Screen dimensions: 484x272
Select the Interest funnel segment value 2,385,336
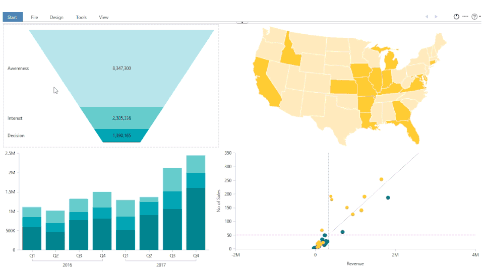coord(122,118)
